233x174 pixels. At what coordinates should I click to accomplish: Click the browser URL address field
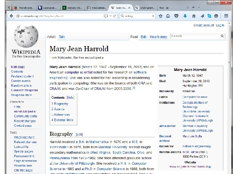tap(62, 16)
